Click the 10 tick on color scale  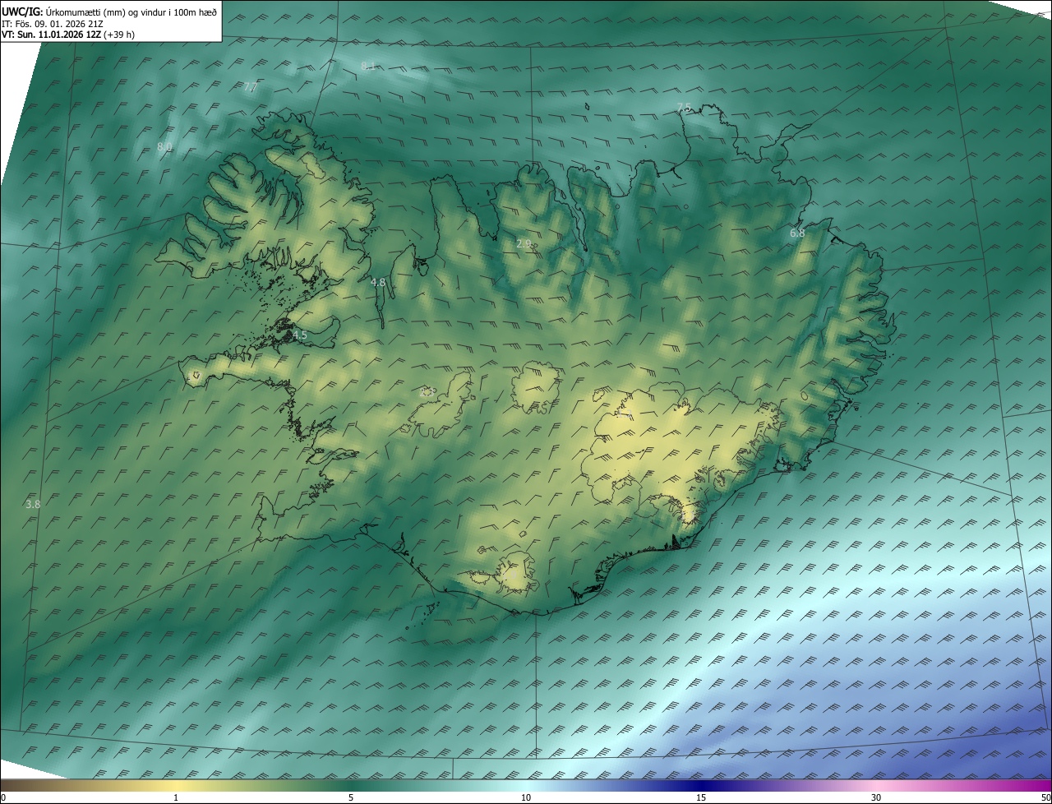pyautogui.click(x=526, y=797)
